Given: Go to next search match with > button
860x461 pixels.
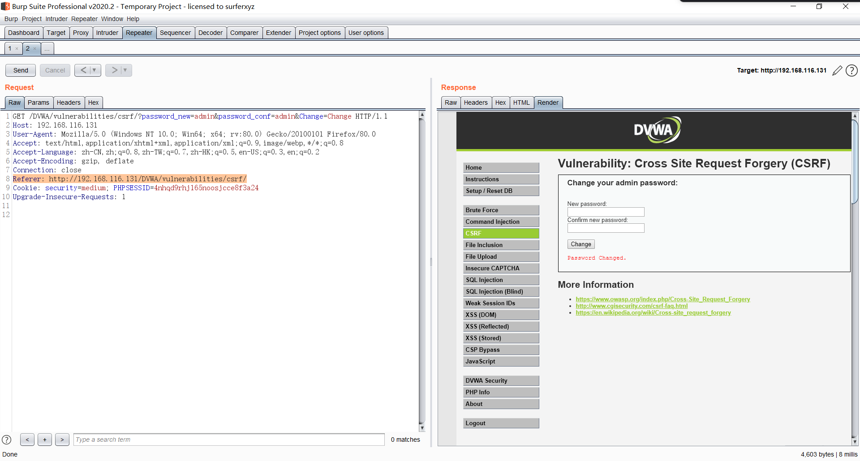Looking at the screenshot, I should coord(62,440).
